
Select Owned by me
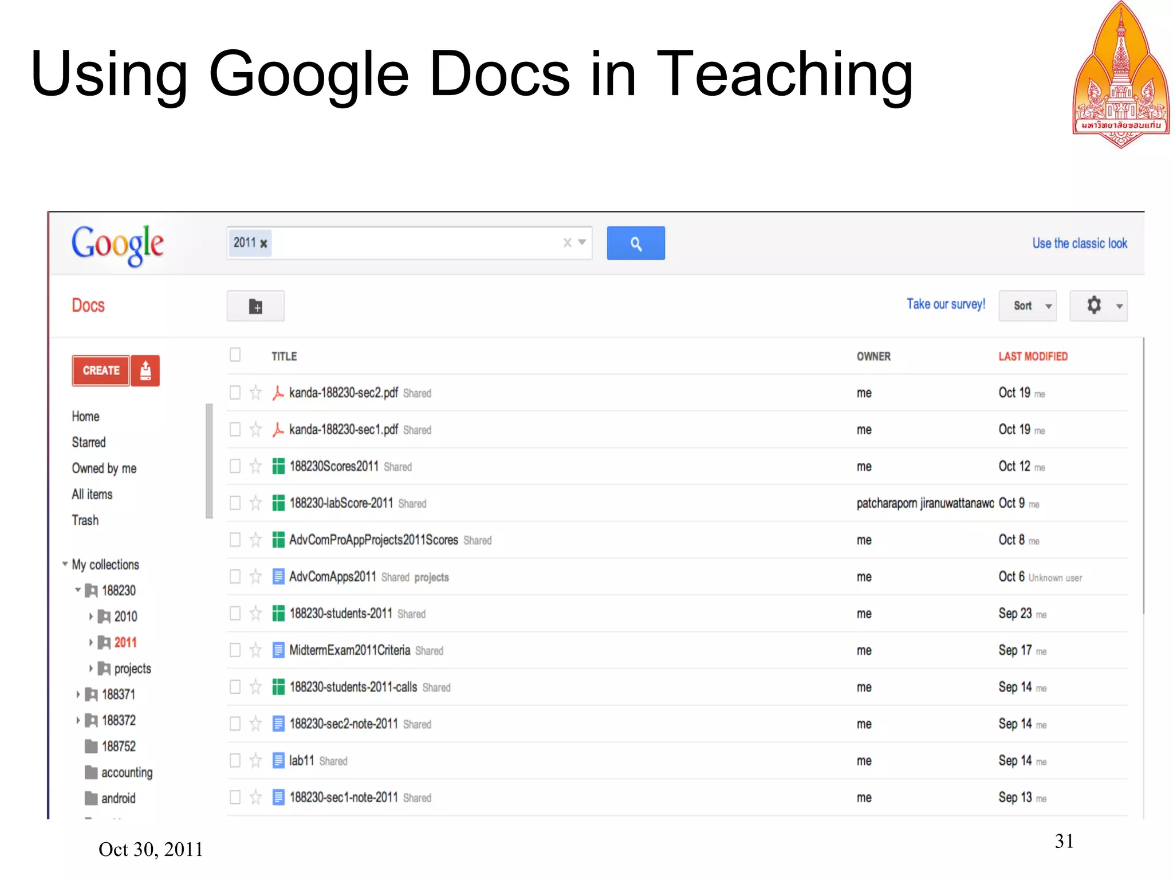click(104, 469)
